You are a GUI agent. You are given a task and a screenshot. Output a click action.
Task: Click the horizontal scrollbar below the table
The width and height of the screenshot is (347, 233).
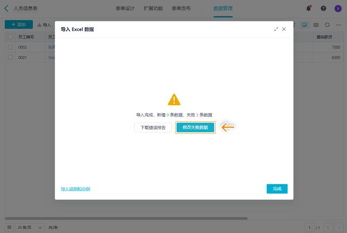[126, 219]
